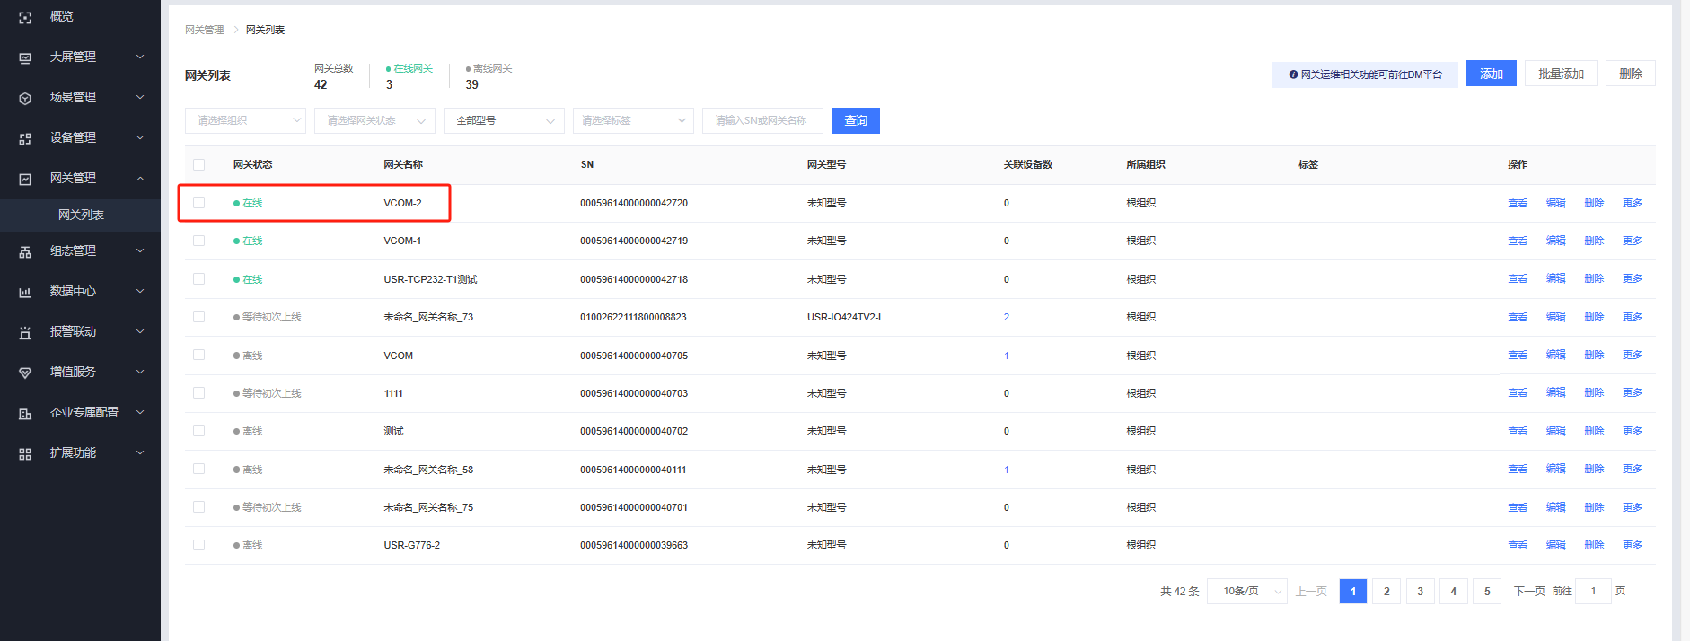
Task: Click the 大屏管理 screen icon
Action: pos(25,57)
